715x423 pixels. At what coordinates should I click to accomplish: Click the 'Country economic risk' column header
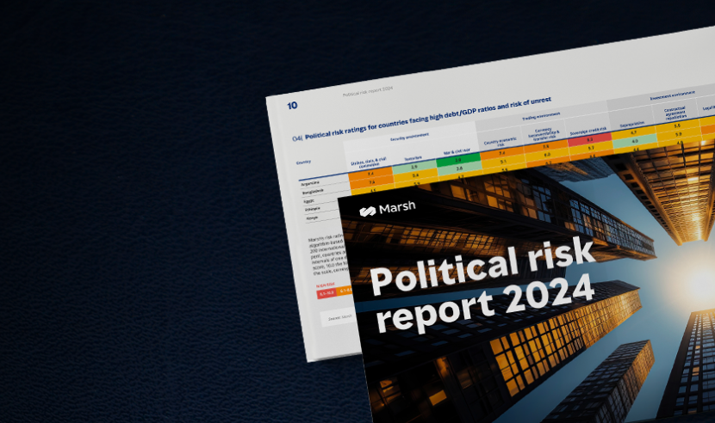click(501, 142)
